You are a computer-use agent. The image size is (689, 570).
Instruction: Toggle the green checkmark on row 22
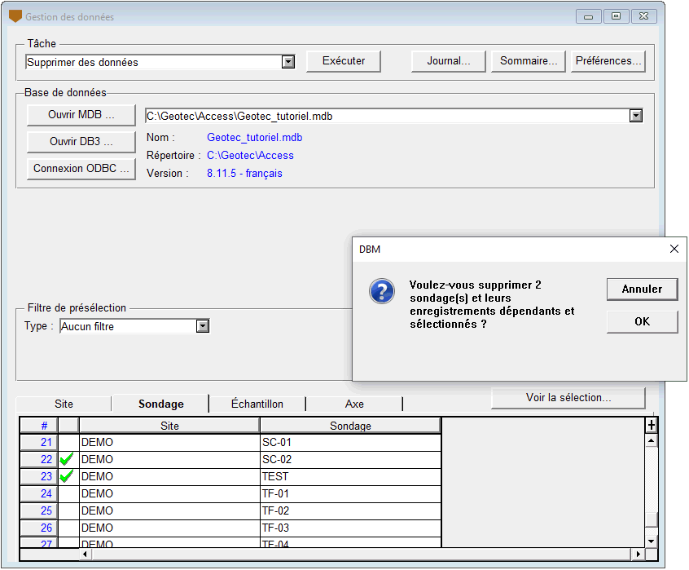(67, 460)
